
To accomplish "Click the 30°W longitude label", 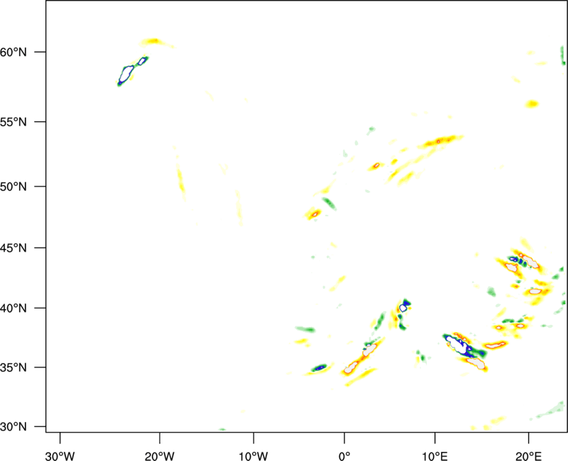I will click(60, 456).
